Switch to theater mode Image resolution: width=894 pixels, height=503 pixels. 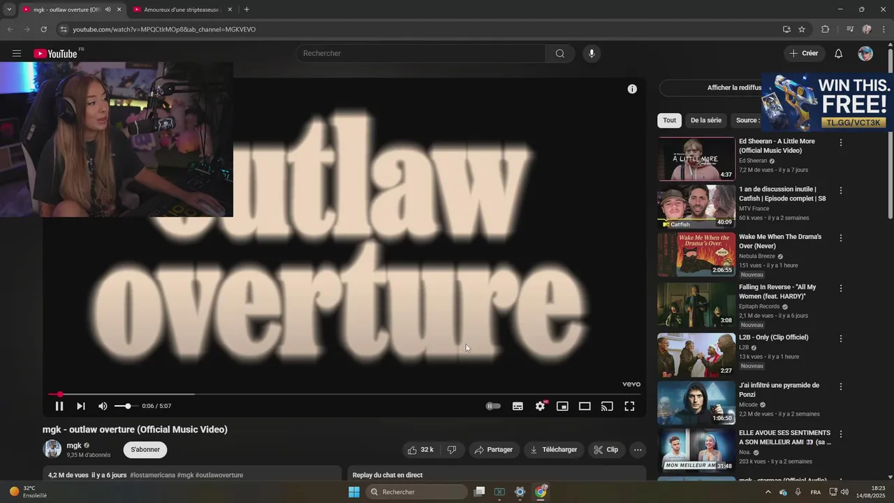coord(585,406)
